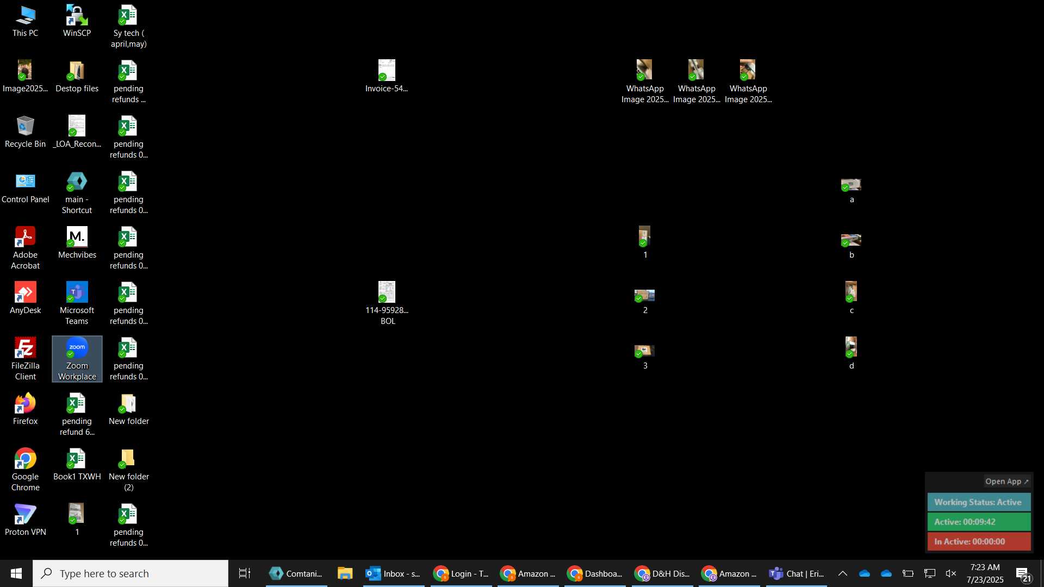Screen dimensions: 1044x587
Task: Switch to Login Chrome taskbar window
Action: click(461, 573)
